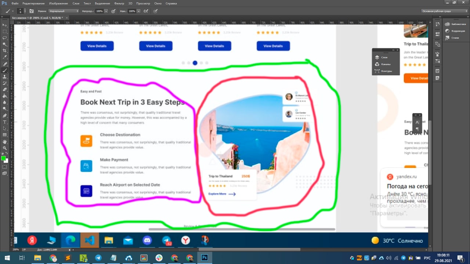Screen dimensions: 470x264
Task: Change the screen mode
Action: pyautogui.click(x=5, y=173)
